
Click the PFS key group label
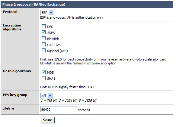pos(15,95)
